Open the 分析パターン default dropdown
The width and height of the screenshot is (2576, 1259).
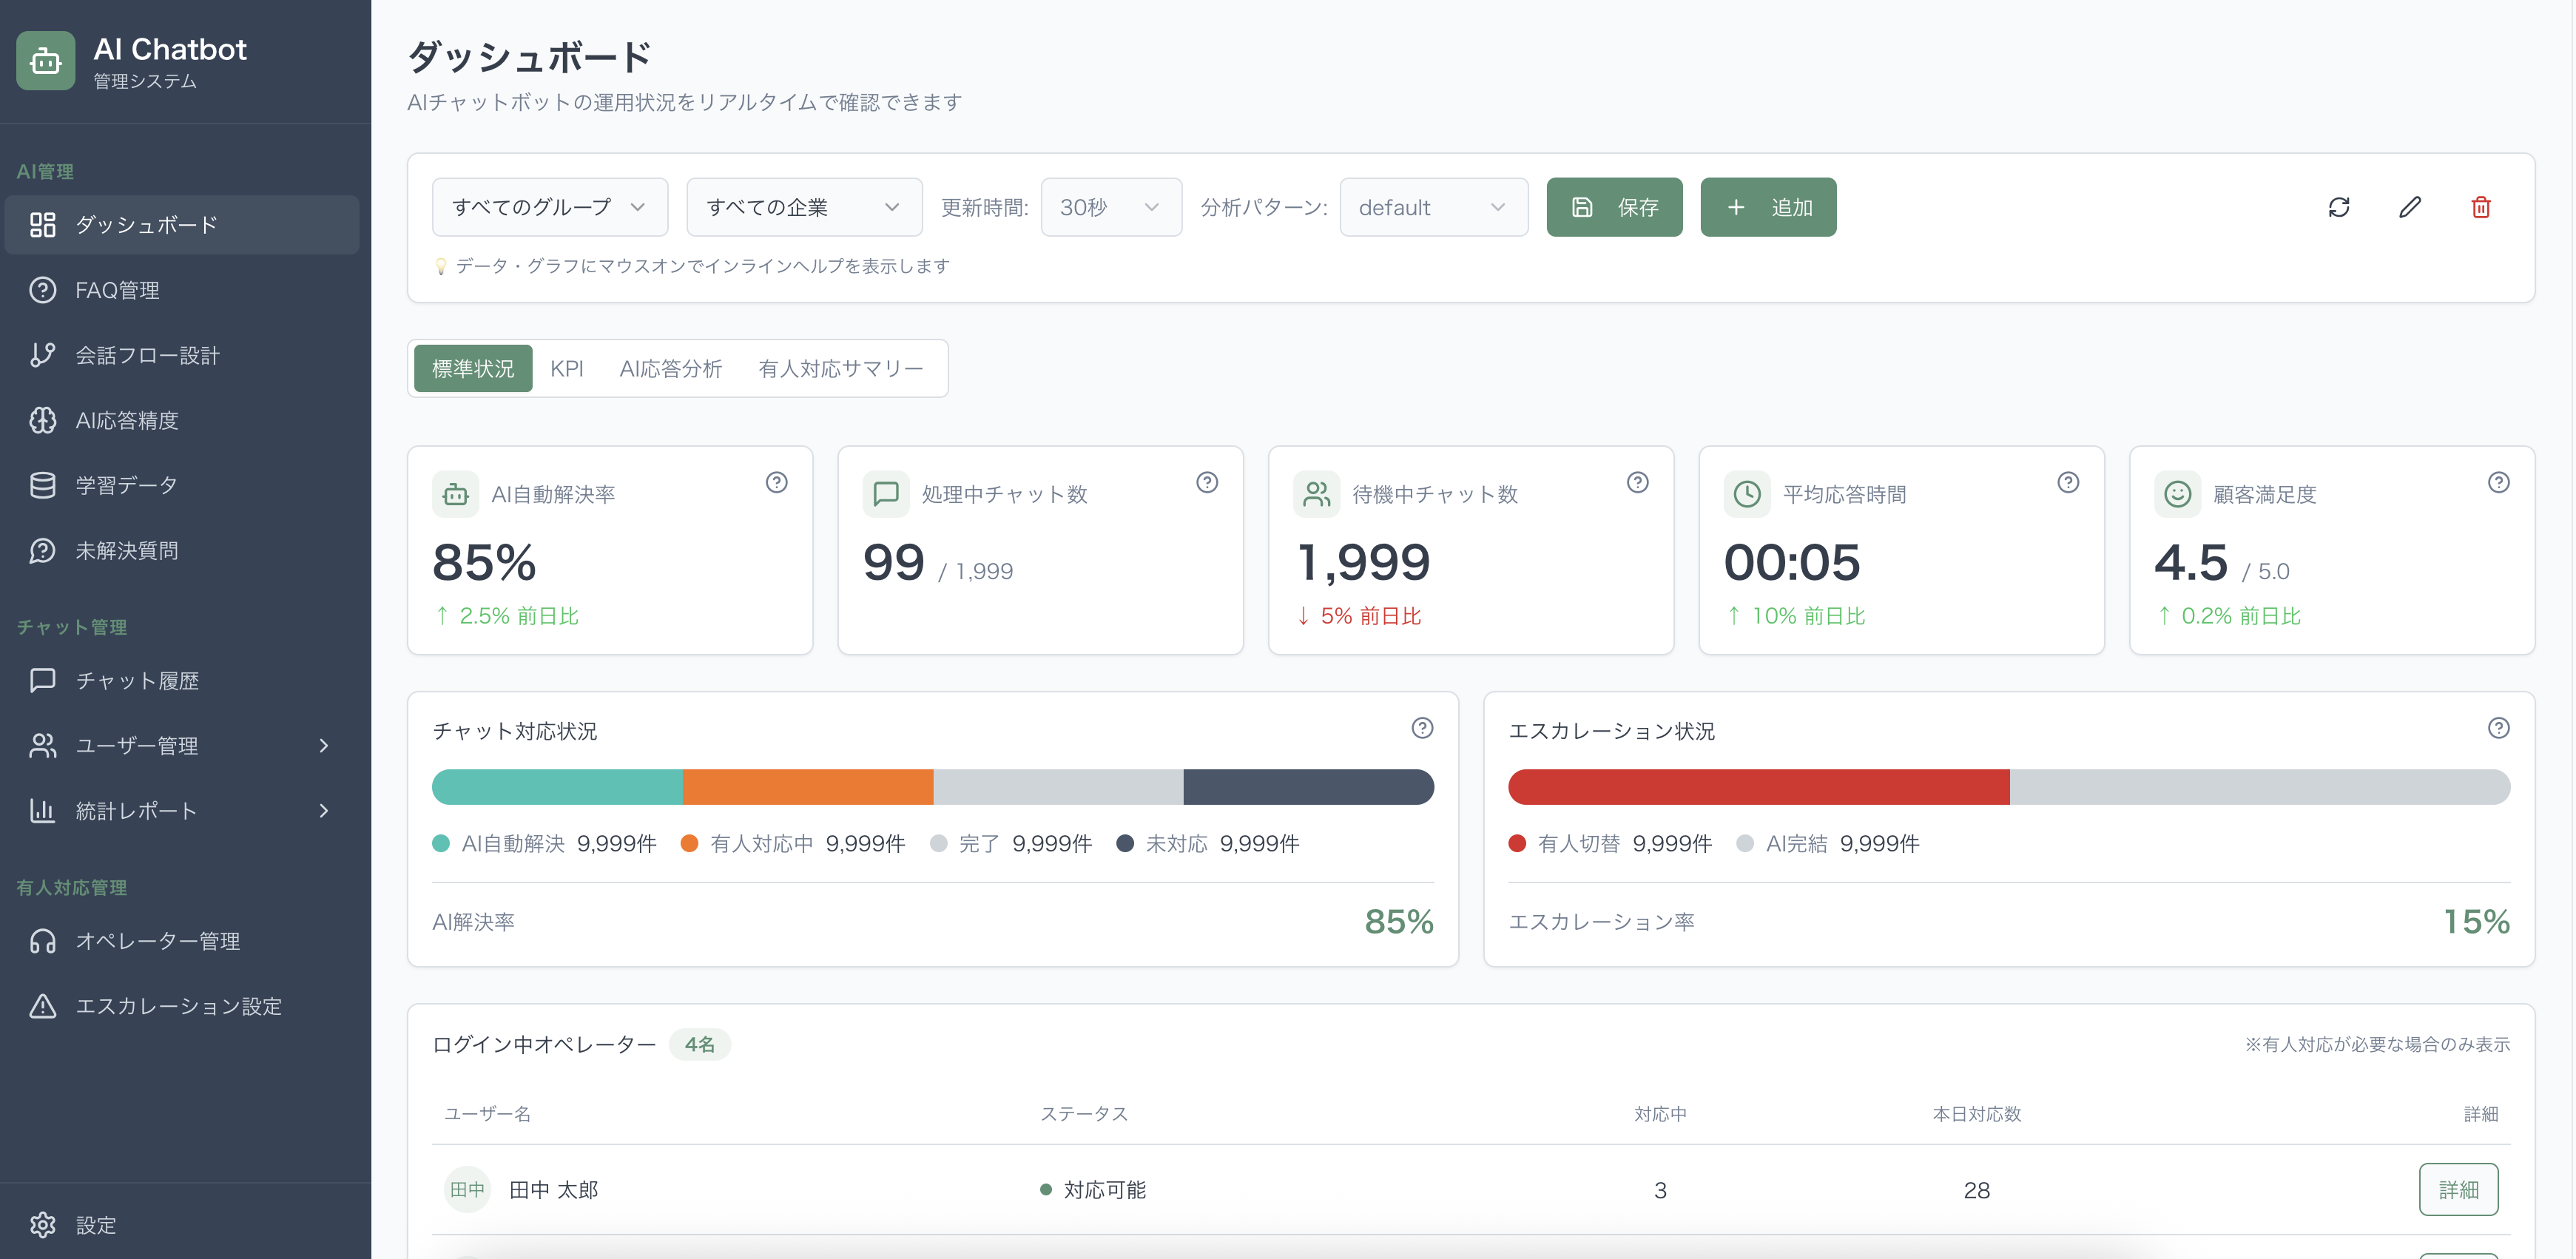(x=1433, y=207)
